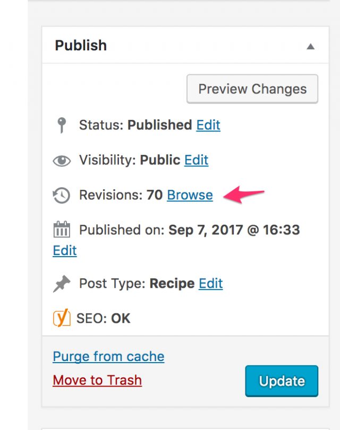
Task: Purge the post from cache
Action: pyautogui.click(x=108, y=356)
